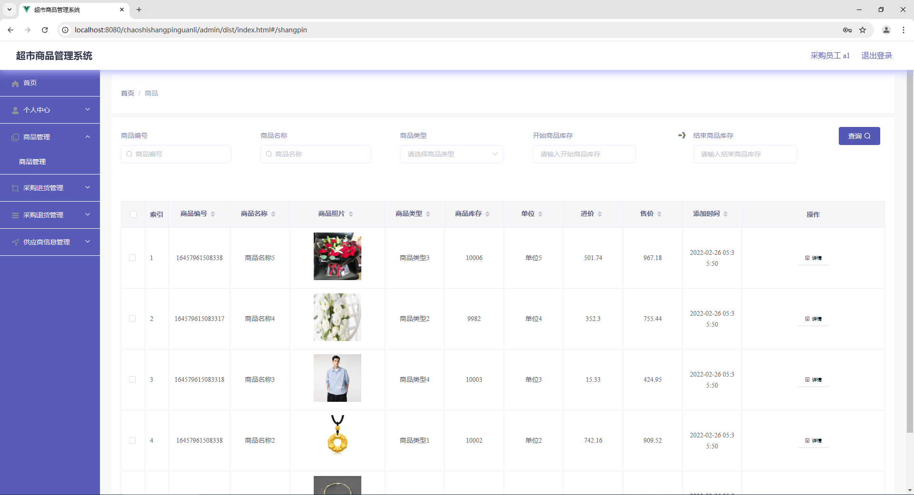Open the white flowers product photo
This screenshot has width=914, height=495.
tap(338, 317)
